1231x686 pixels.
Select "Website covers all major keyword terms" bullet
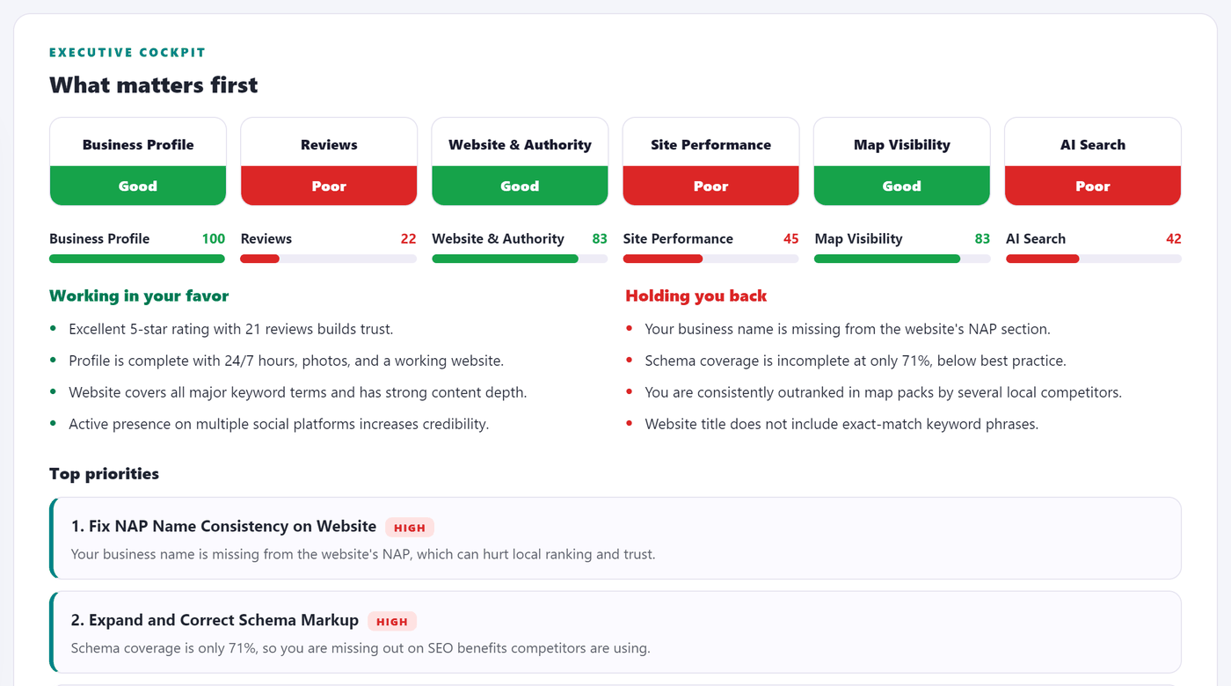(298, 392)
